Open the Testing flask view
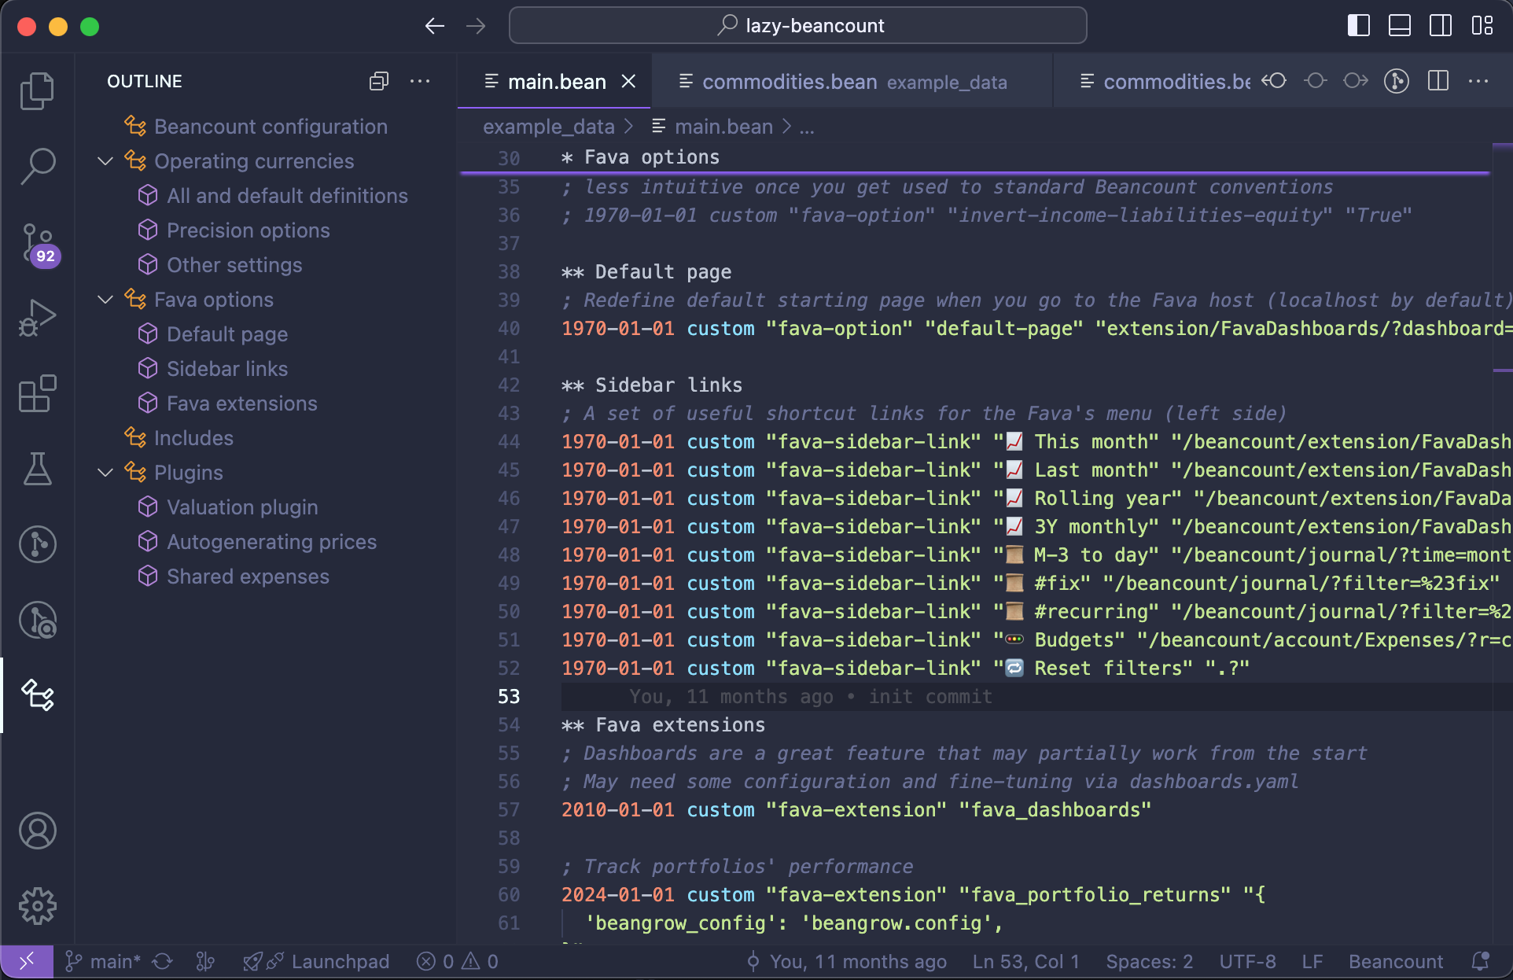The image size is (1513, 980). (37, 469)
